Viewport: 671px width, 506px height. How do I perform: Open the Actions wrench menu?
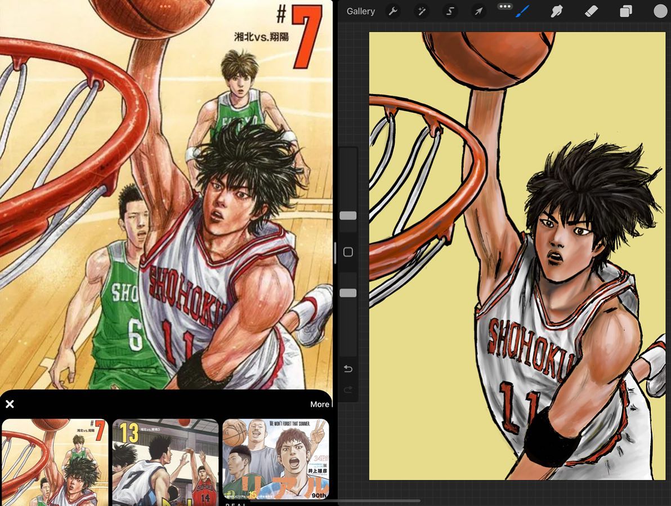coord(393,11)
